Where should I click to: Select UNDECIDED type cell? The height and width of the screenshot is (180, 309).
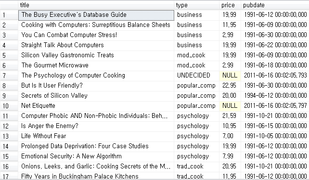(x=196, y=76)
